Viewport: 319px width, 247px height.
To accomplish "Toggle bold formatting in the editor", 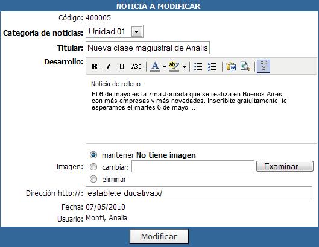I will [95, 66].
